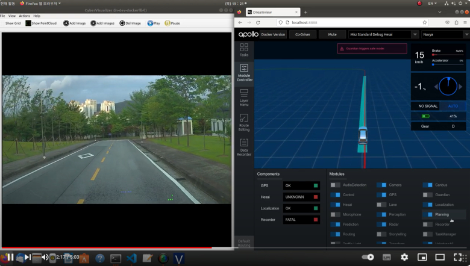Pause the video playback
Viewport: 470px width, 266px height.
click(x=10, y=257)
